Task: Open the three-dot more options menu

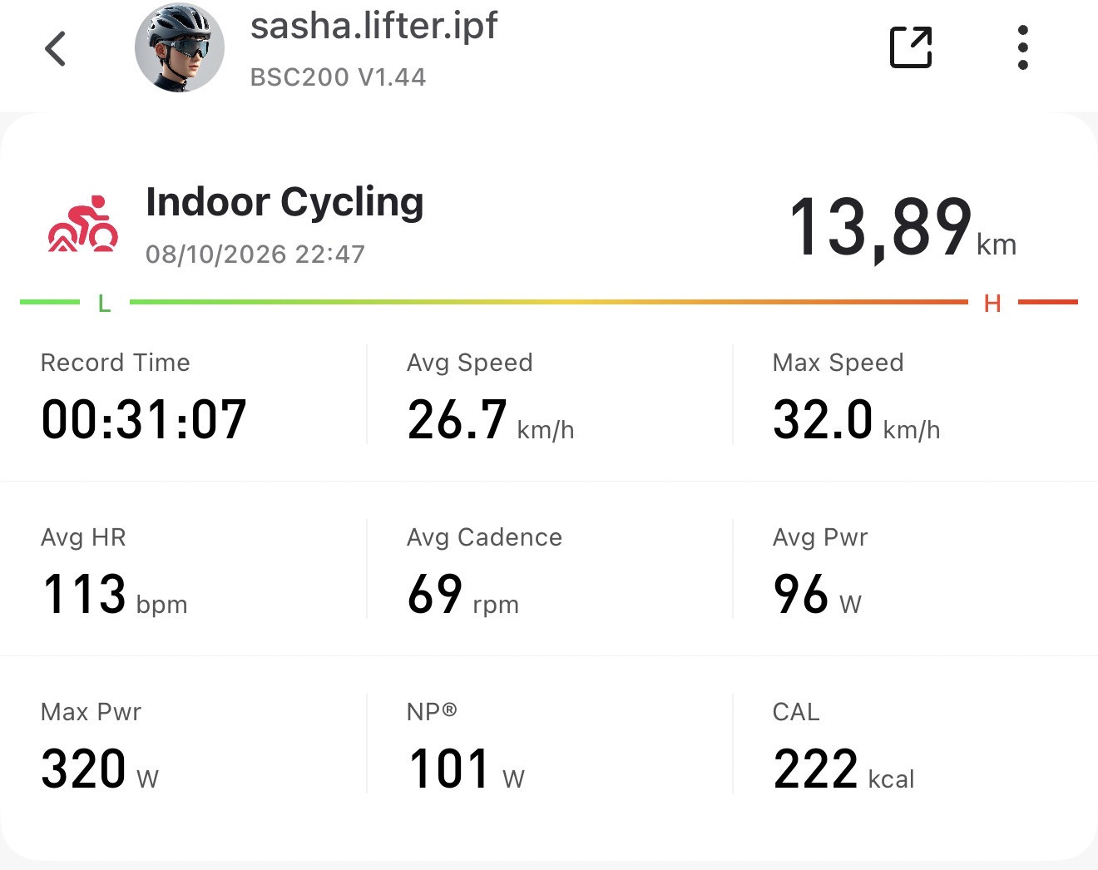Action: point(1022,47)
